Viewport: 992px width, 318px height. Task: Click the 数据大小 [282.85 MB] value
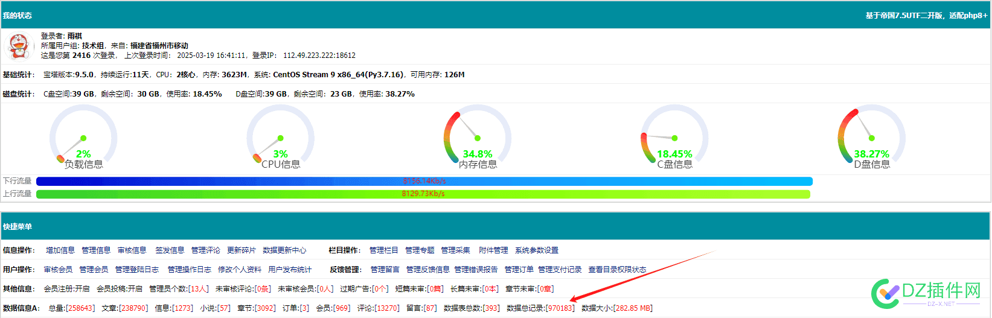point(633,308)
